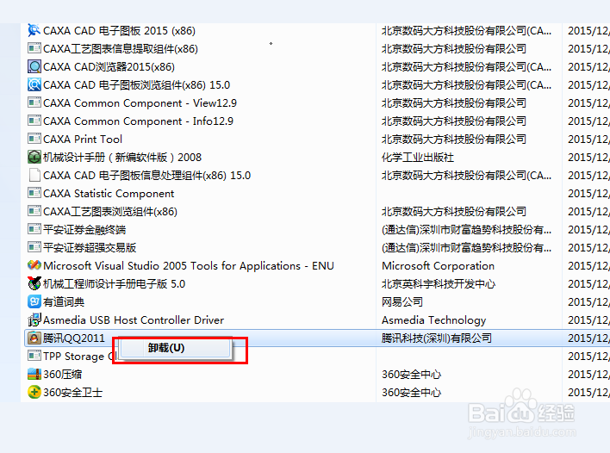610x453 pixels.
Task: Click the blank icon of CAXA 信息处理组件
Action: point(34,175)
